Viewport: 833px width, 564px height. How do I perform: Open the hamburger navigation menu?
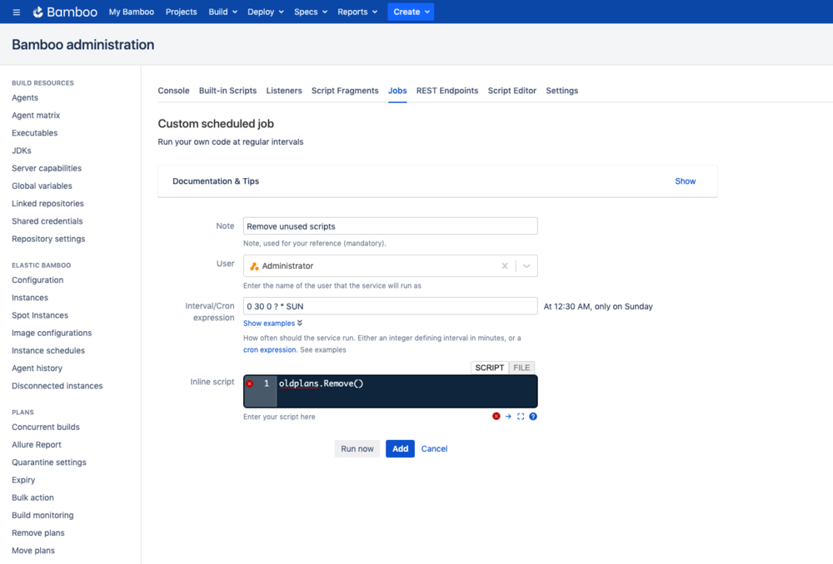point(17,12)
